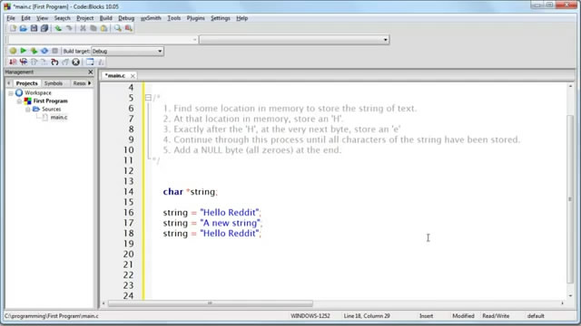
Task: Switch to the Resources tab
Action: [79, 83]
